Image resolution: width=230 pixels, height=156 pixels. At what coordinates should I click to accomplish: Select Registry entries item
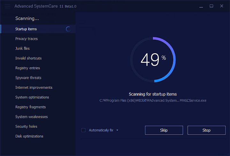point(27,68)
